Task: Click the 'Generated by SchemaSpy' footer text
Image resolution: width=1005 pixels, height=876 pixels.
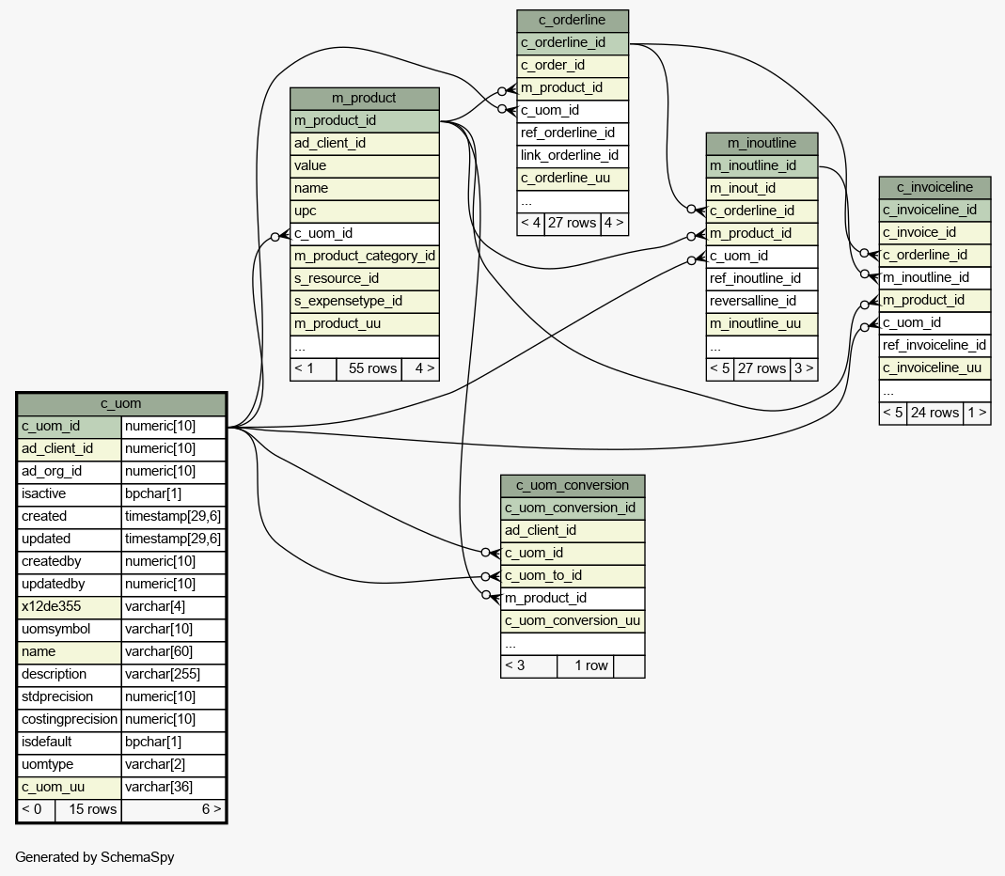Action: pos(95,857)
